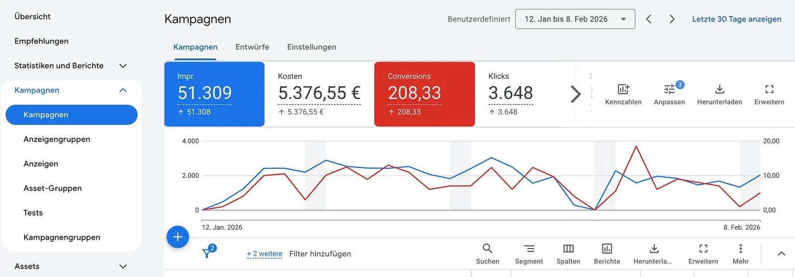Click the blue plus create button
This screenshot has width=795, height=277.
point(177,237)
